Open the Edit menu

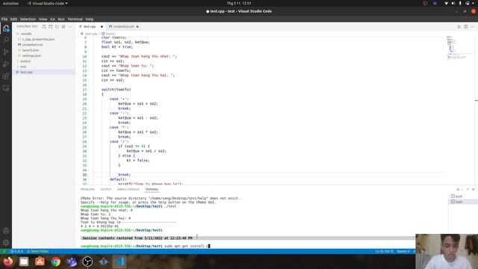tap(13, 19)
